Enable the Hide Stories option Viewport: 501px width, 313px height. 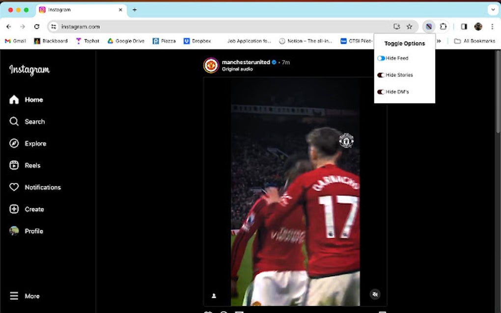coord(382,75)
